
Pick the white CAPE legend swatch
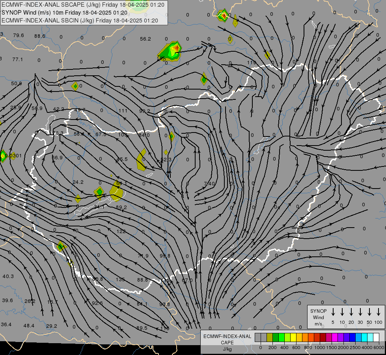pyautogui.click(x=376, y=337)
